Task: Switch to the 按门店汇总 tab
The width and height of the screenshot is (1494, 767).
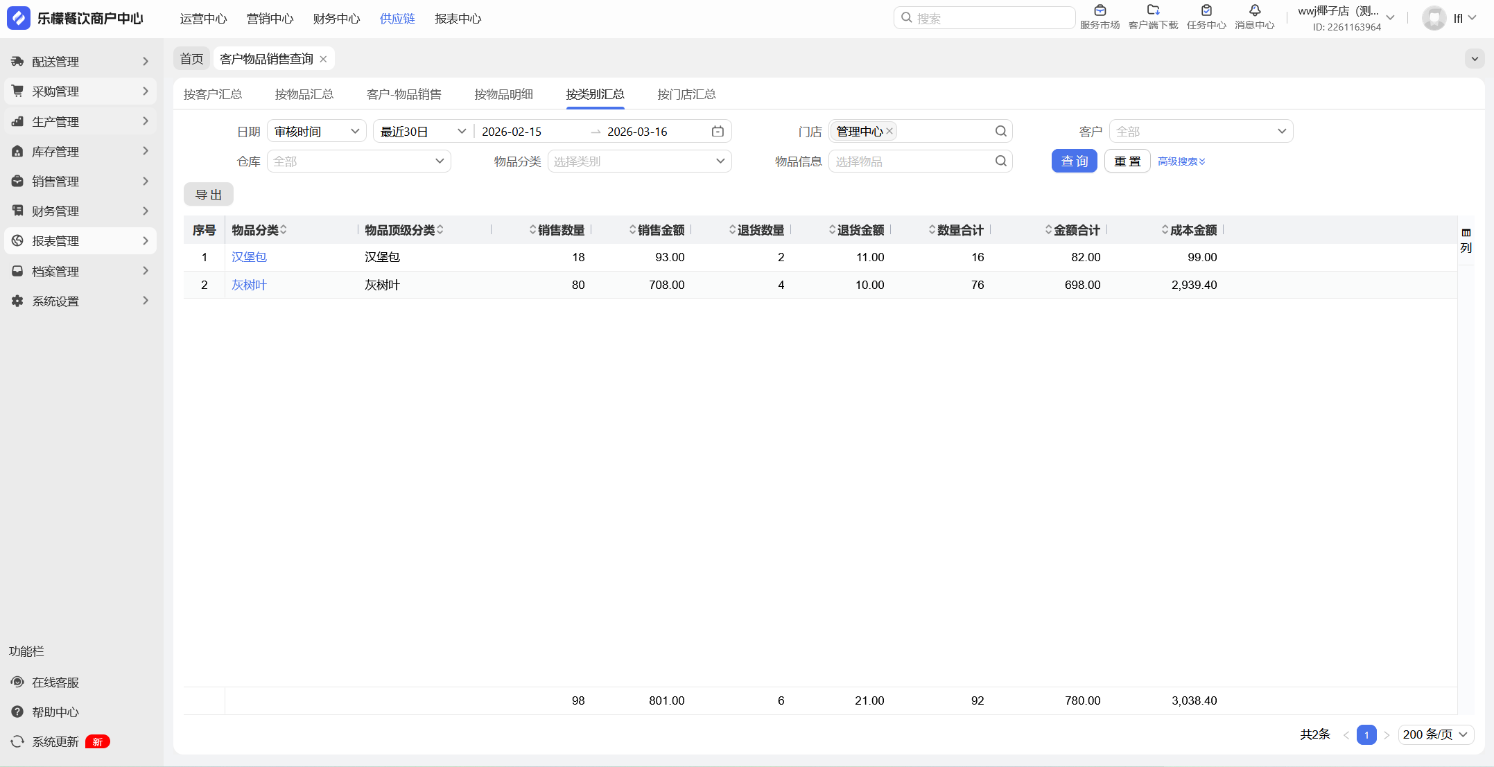Action: coord(686,94)
